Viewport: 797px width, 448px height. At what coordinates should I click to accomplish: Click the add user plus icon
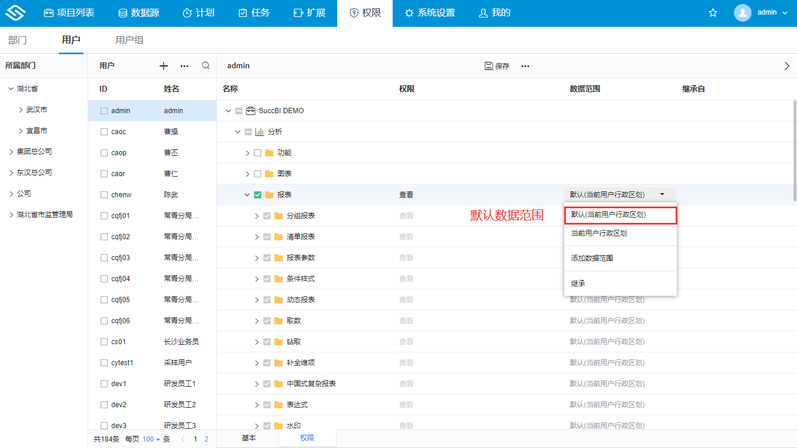[163, 65]
